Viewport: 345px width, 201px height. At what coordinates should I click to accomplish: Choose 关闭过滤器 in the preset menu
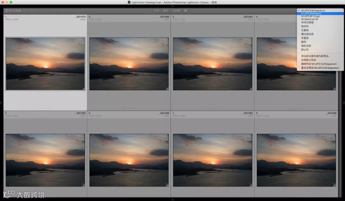pyautogui.click(x=320, y=22)
